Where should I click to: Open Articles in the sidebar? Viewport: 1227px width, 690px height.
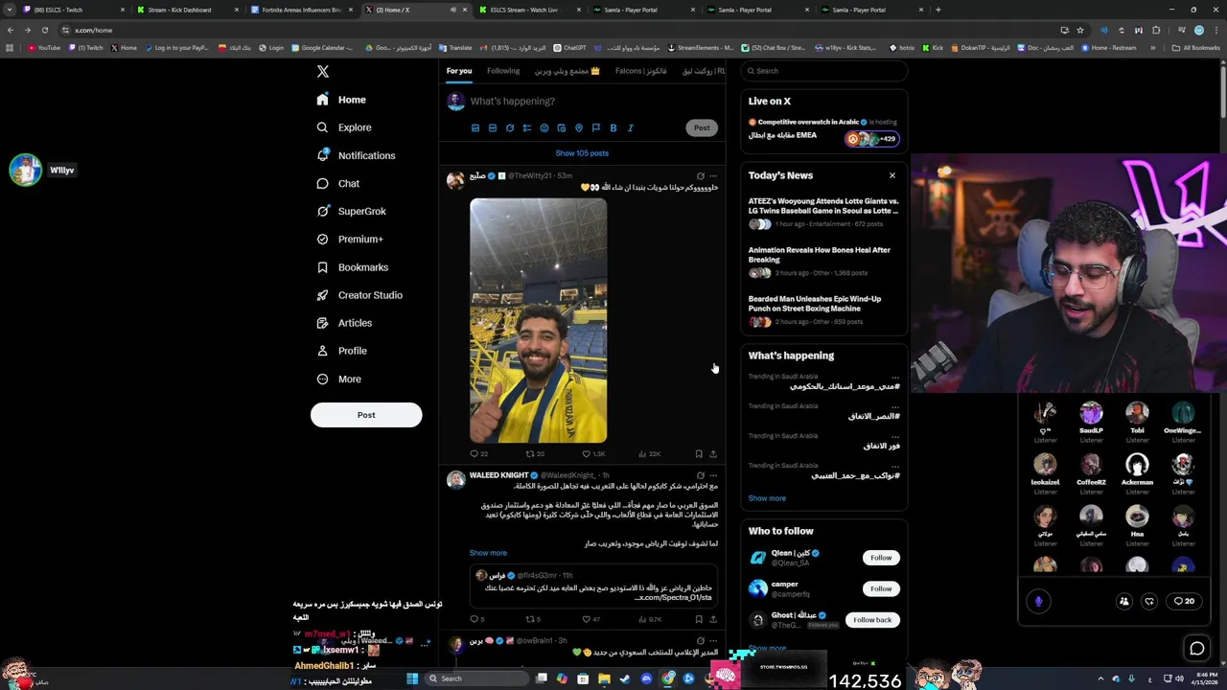point(344,323)
